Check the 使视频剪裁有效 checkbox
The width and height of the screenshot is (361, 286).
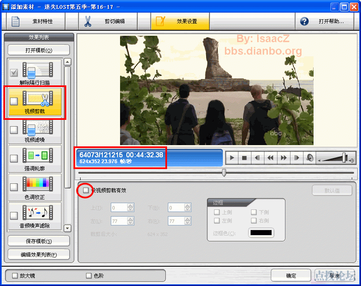coord(86,190)
